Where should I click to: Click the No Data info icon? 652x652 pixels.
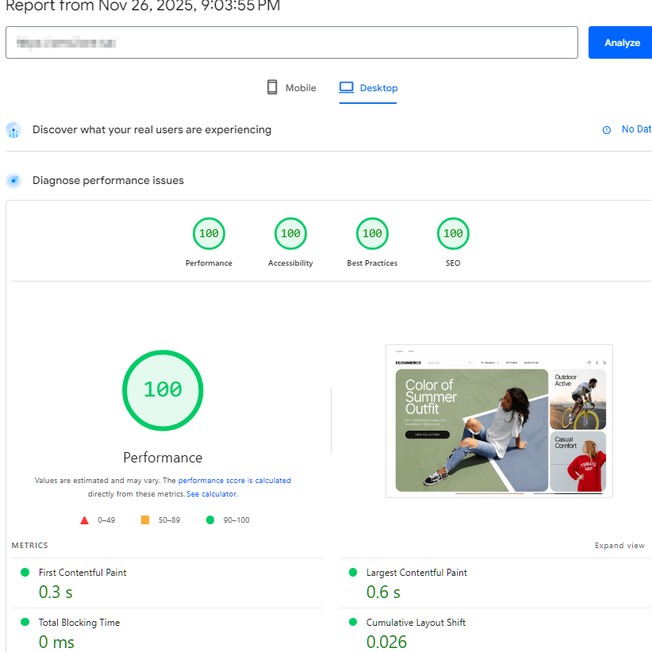click(607, 130)
